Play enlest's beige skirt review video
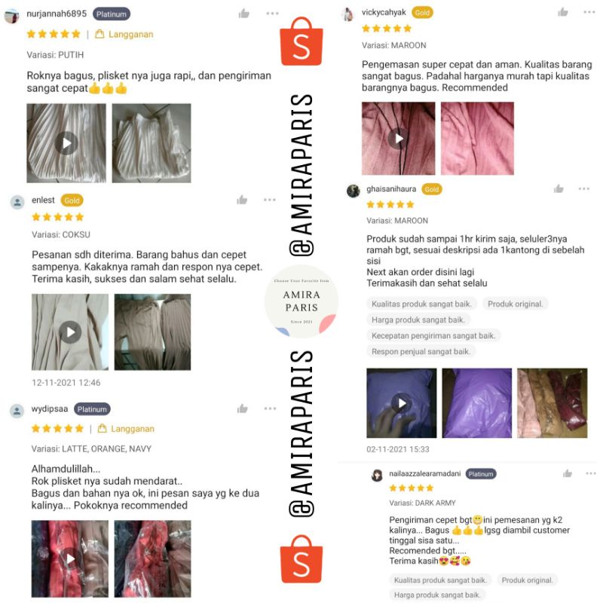 pos(70,332)
